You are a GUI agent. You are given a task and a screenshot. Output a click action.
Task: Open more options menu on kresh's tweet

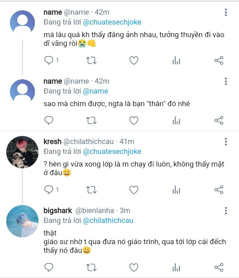[226, 142]
